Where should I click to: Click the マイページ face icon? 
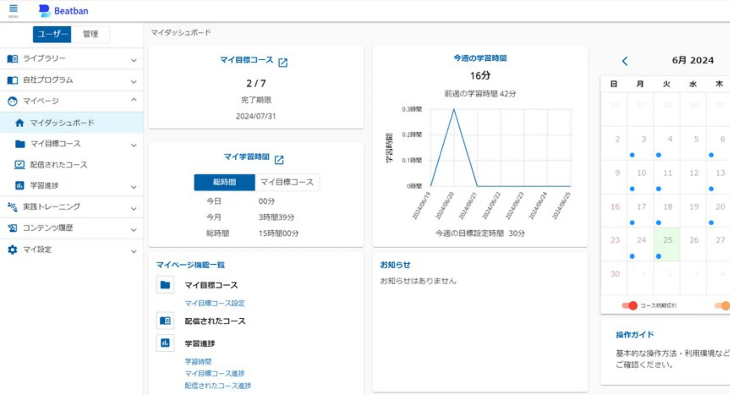click(x=13, y=101)
